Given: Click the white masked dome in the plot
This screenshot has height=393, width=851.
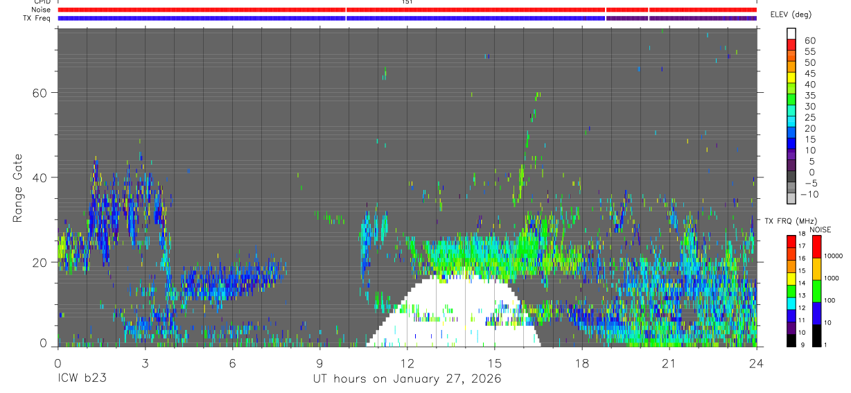Looking at the screenshot, I should [454, 312].
